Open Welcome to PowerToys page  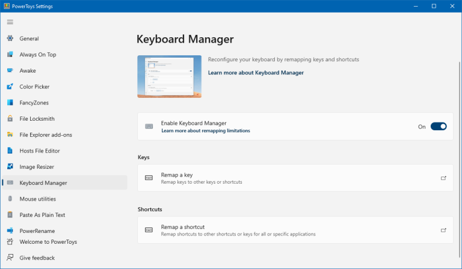(x=48, y=242)
